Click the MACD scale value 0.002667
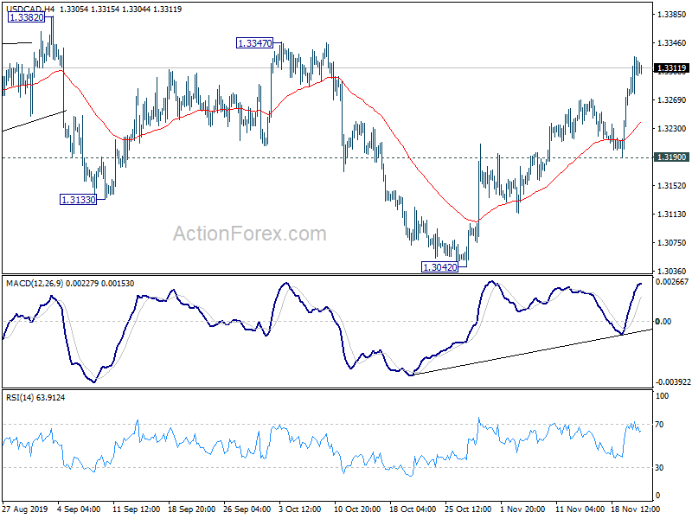692x519 pixels. (672, 282)
